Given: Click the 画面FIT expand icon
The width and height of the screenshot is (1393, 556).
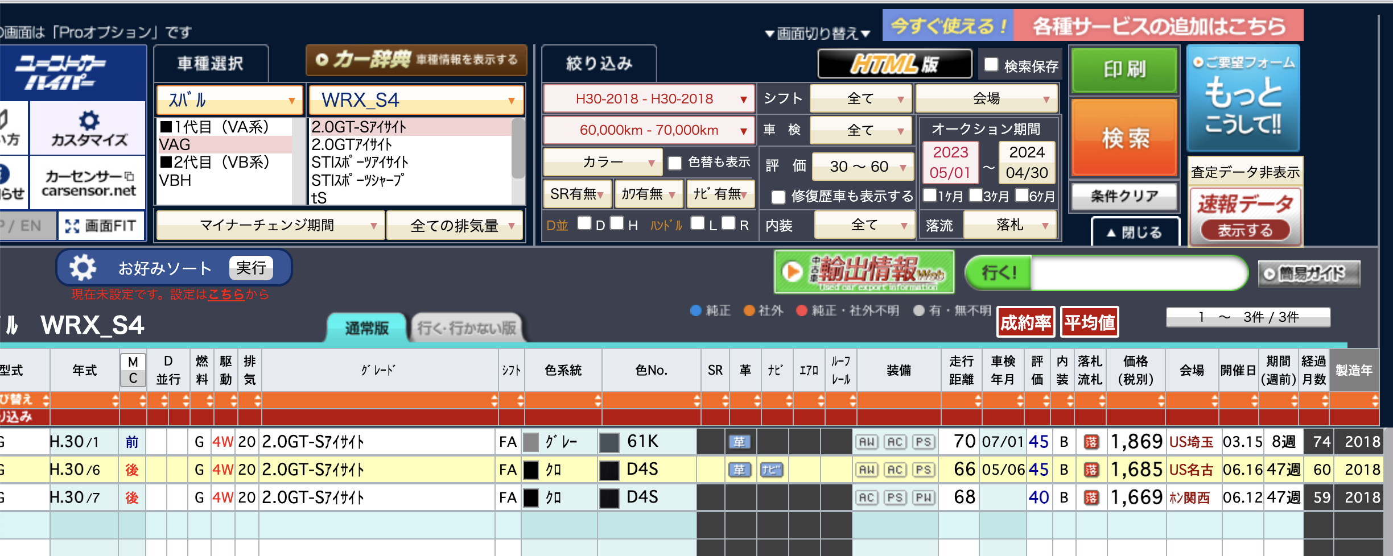Looking at the screenshot, I should (x=72, y=226).
